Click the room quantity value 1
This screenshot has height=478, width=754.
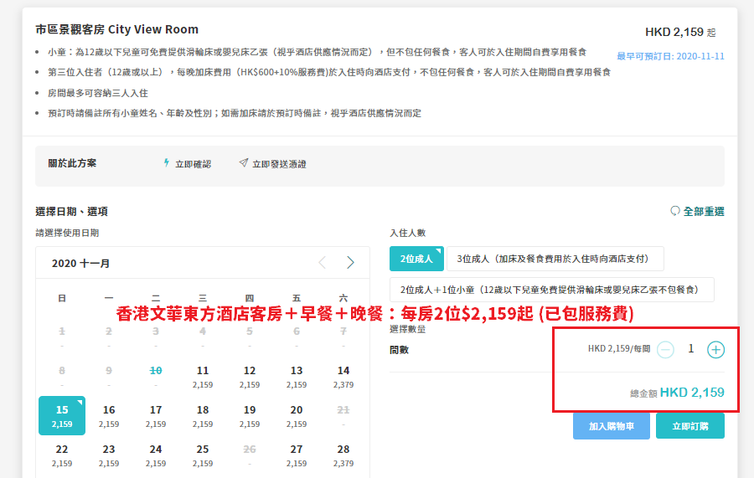click(x=690, y=349)
